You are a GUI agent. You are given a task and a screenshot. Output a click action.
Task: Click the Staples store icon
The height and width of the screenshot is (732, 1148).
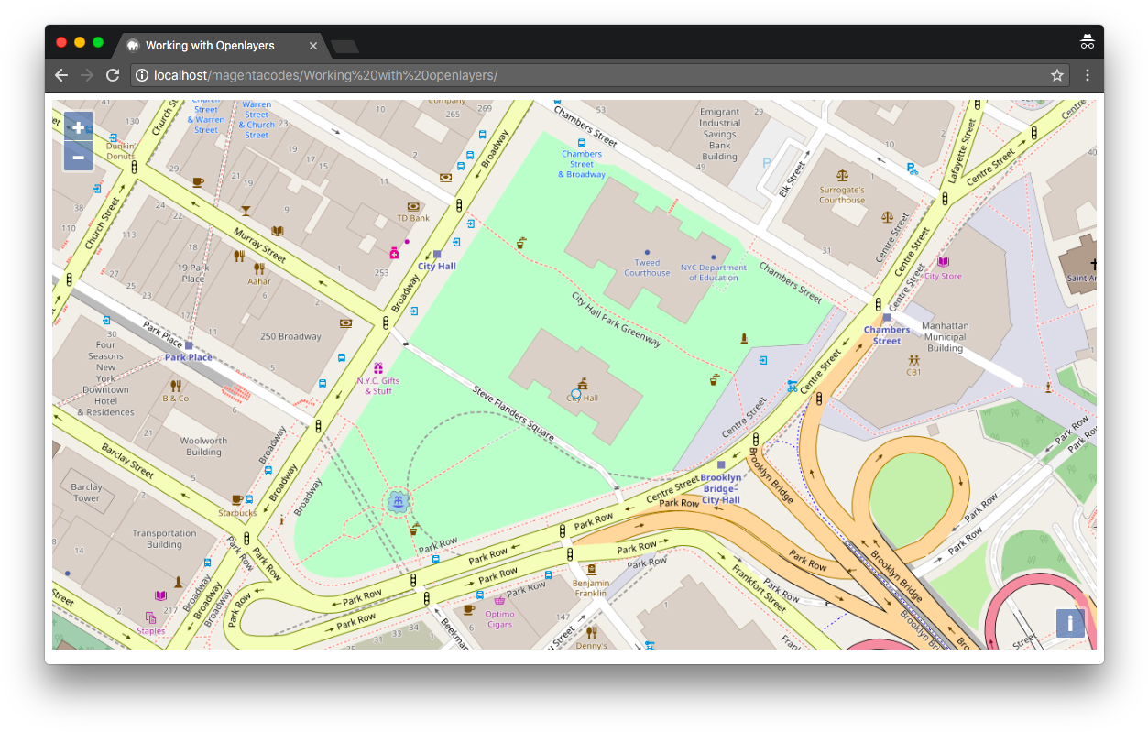point(151,617)
